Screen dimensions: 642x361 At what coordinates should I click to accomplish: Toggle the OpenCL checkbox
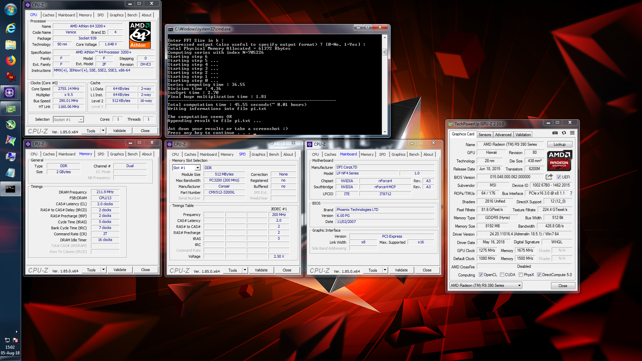click(x=481, y=275)
